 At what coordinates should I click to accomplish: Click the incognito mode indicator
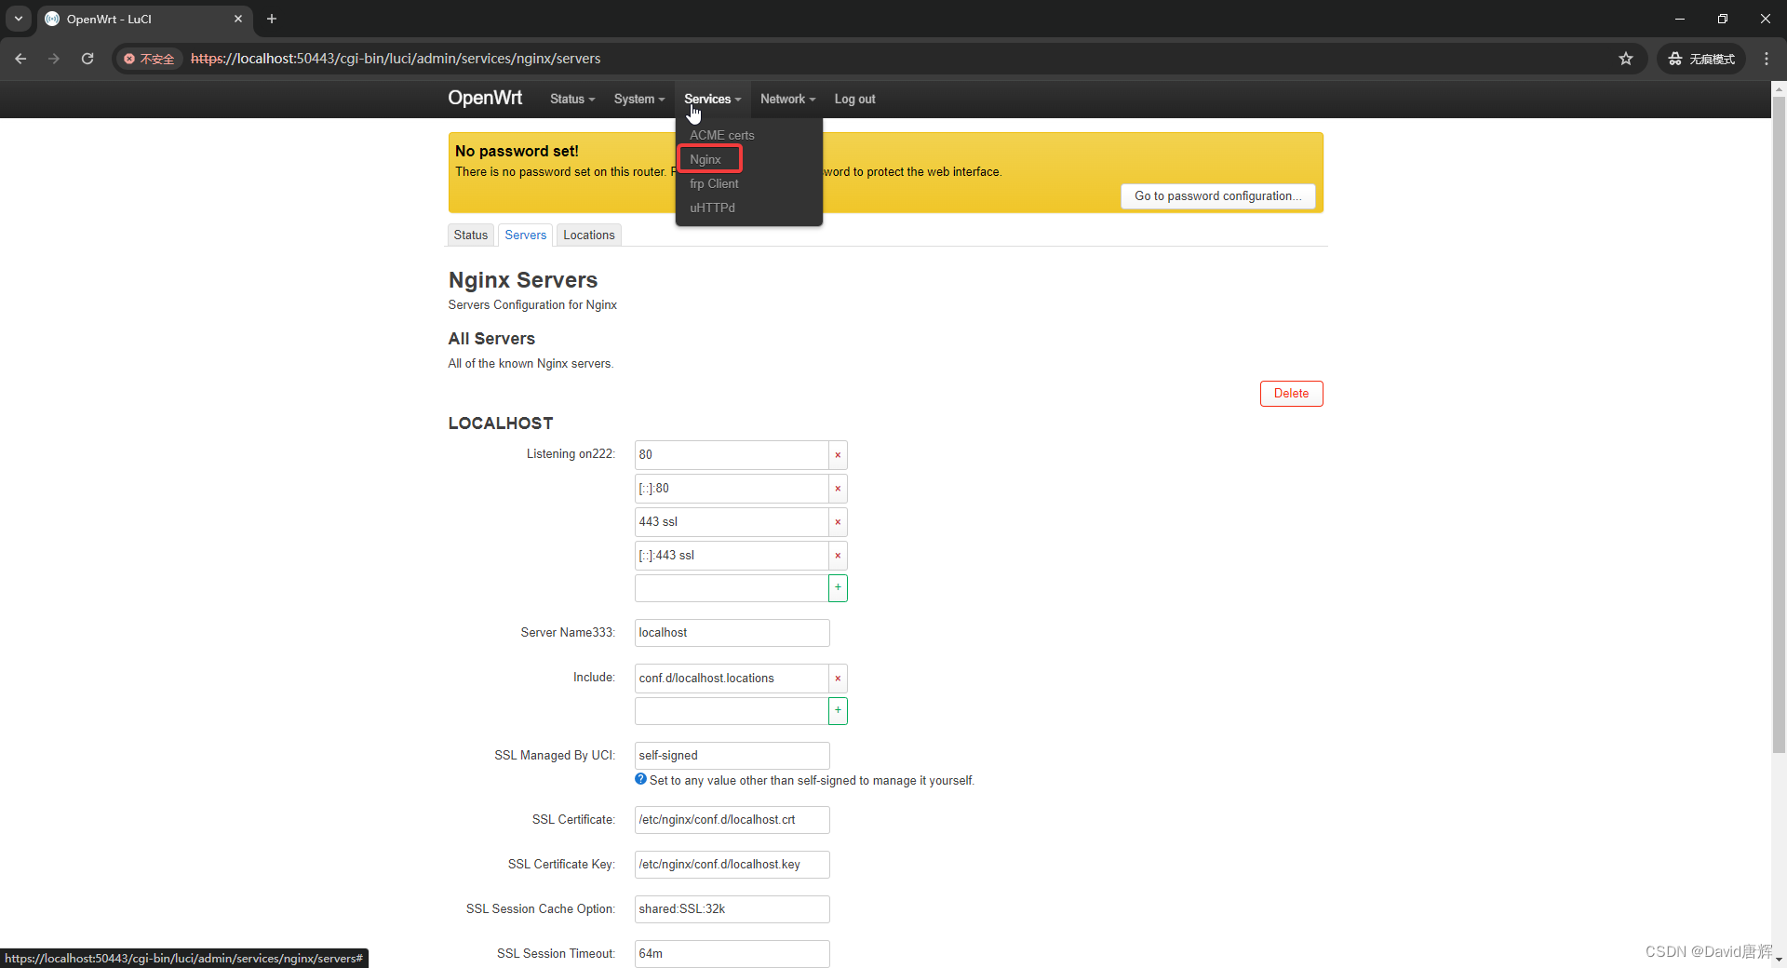click(x=1701, y=59)
